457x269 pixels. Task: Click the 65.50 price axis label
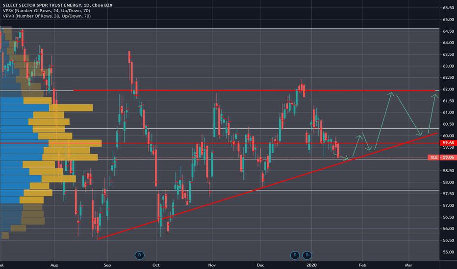coord(448,8)
